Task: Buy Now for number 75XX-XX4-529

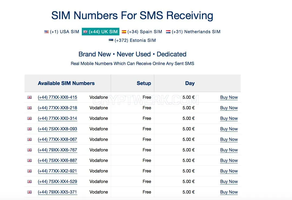Action: tap(229, 181)
